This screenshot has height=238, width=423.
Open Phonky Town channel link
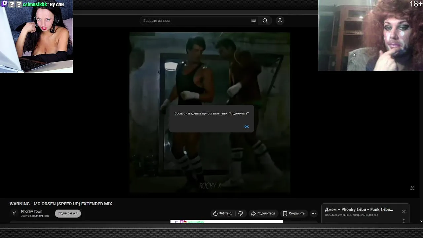32,211
